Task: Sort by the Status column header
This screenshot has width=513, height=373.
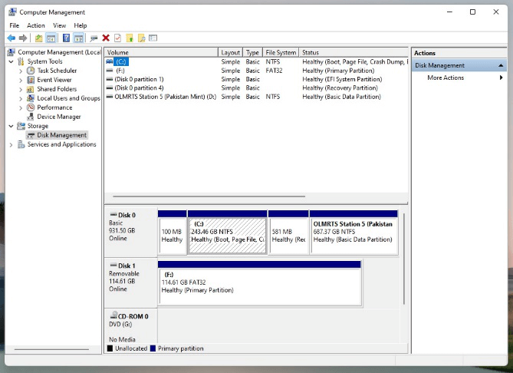Action: (x=354, y=52)
